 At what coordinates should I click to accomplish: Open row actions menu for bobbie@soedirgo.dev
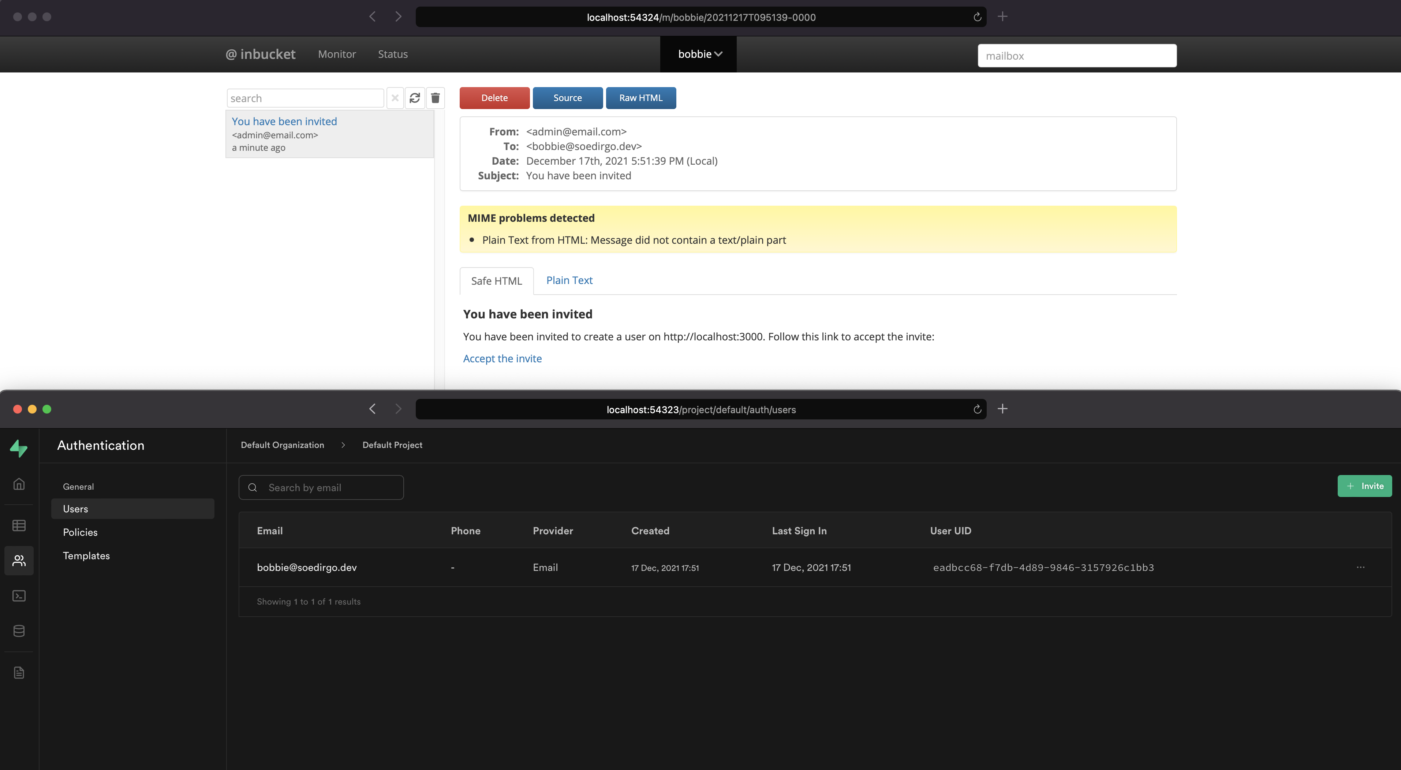tap(1360, 567)
